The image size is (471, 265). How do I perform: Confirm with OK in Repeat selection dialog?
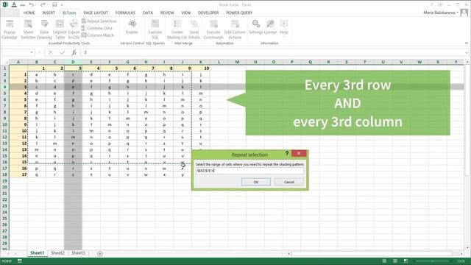[256, 182]
